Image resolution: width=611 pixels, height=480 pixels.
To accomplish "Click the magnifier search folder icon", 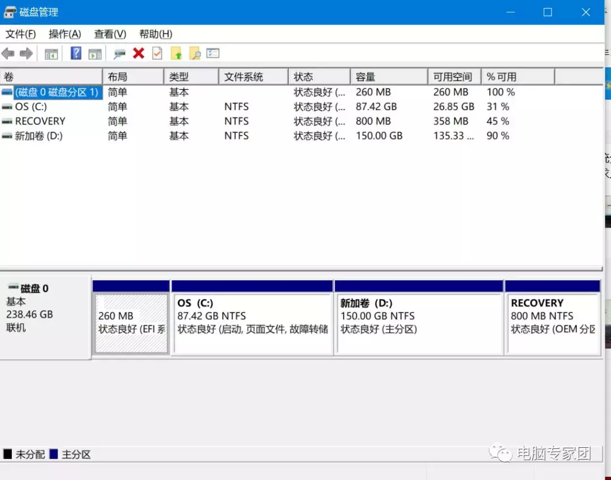I will 195,54.
